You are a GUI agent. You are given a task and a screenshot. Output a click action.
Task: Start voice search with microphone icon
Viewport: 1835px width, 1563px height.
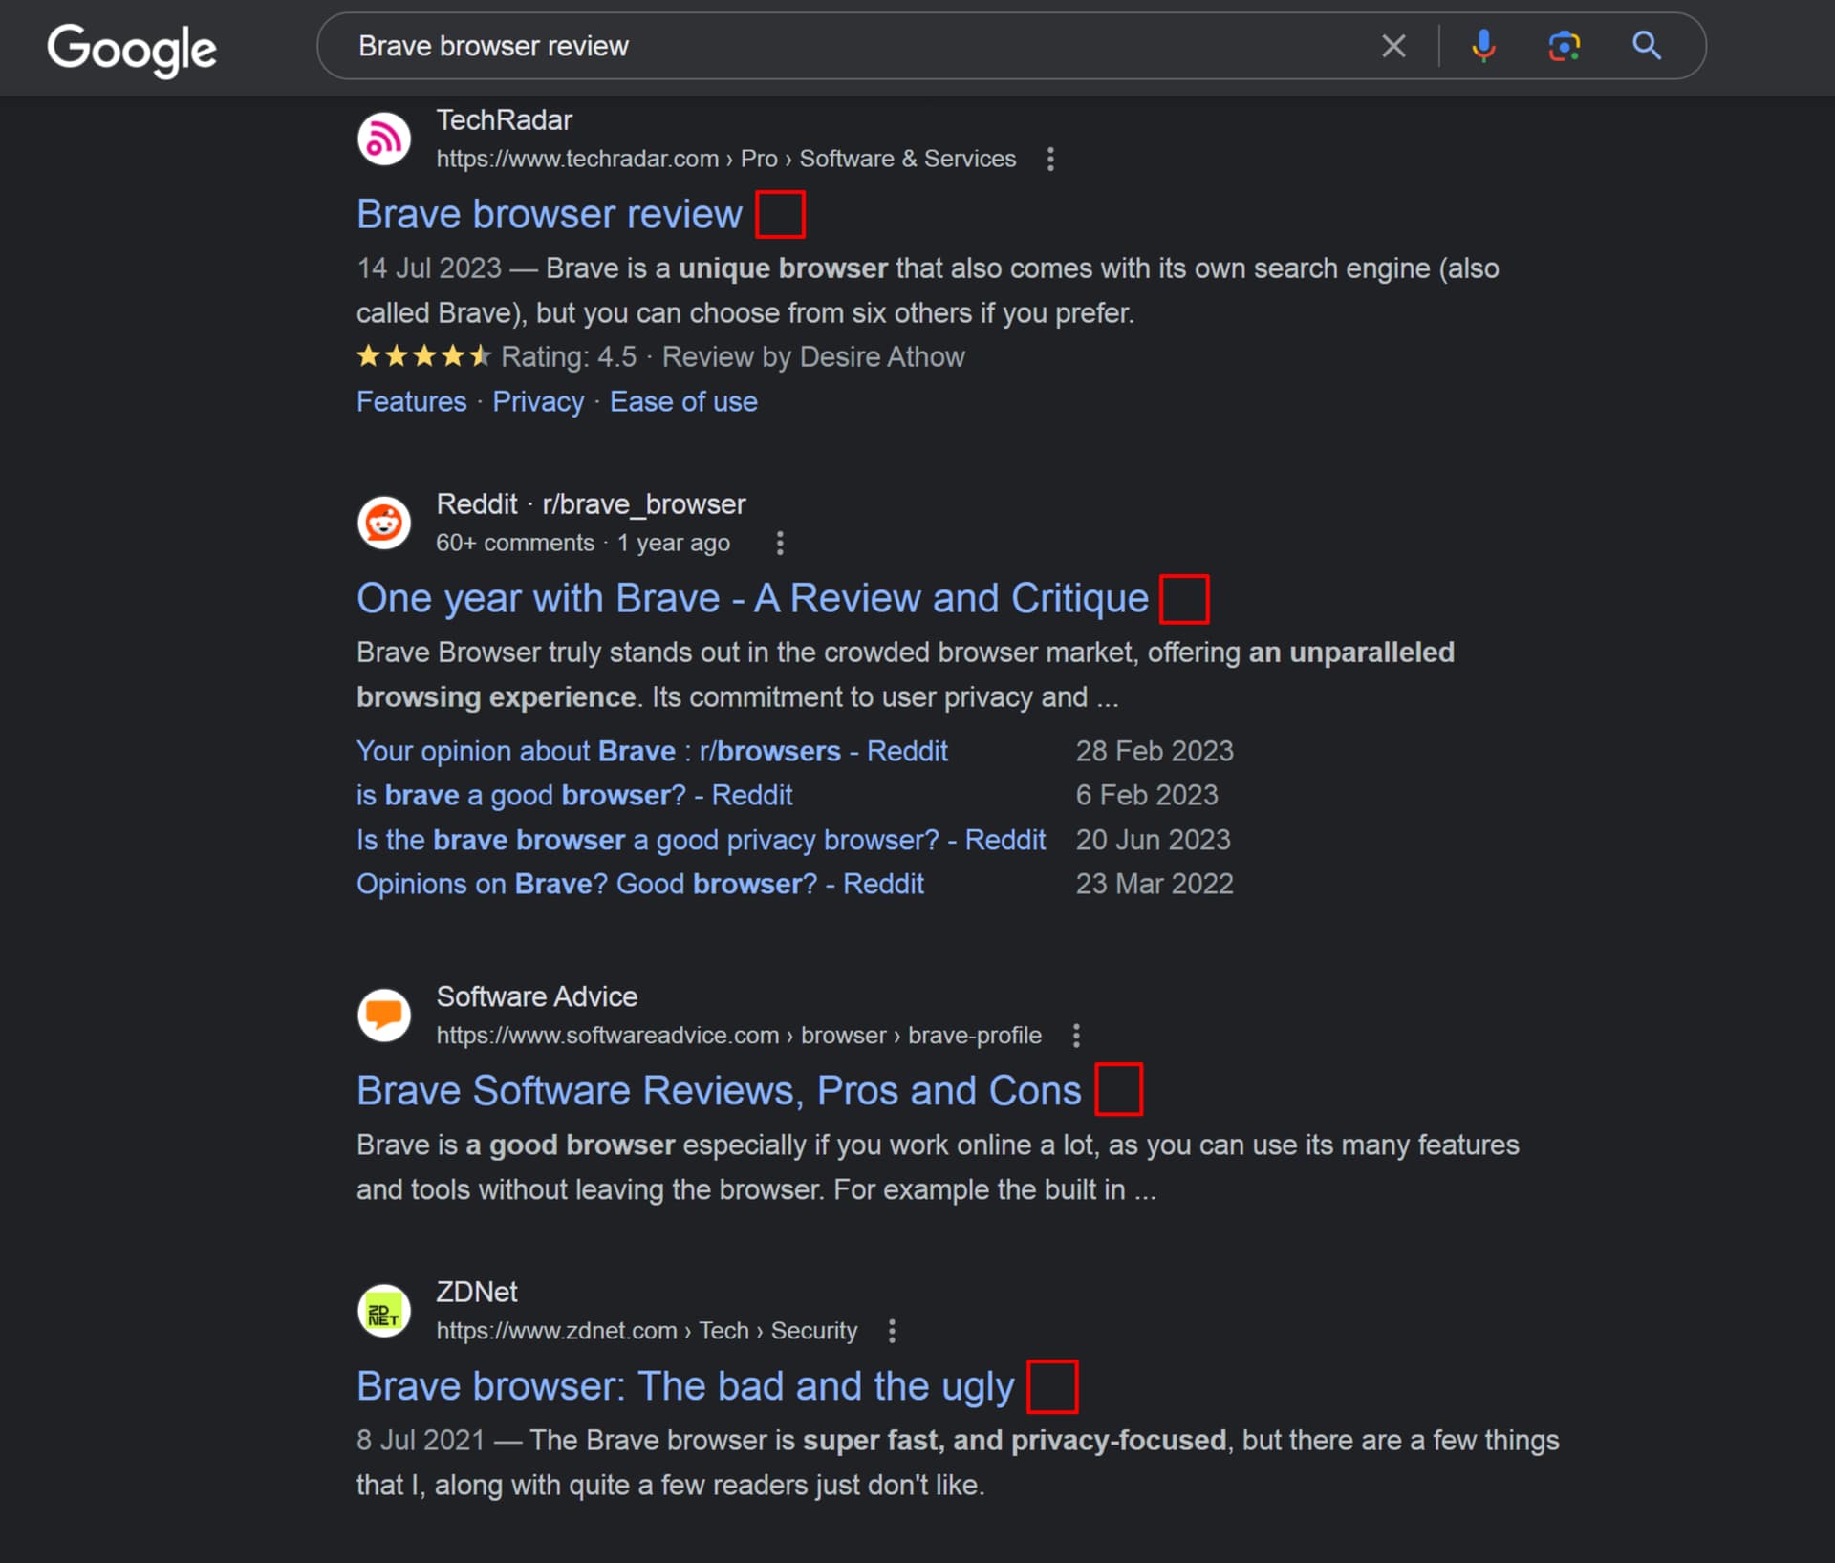(x=1483, y=46)
